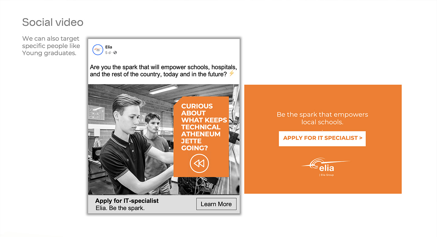This screenshot has width=437, height=237.
Task: Click the Elia Group label under the logo
Action: (x=327, y=175)
